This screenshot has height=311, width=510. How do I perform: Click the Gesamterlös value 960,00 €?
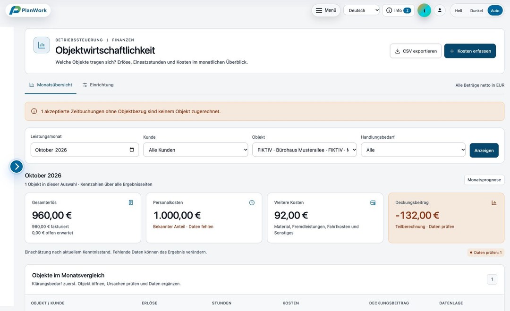tap(52, 215)
